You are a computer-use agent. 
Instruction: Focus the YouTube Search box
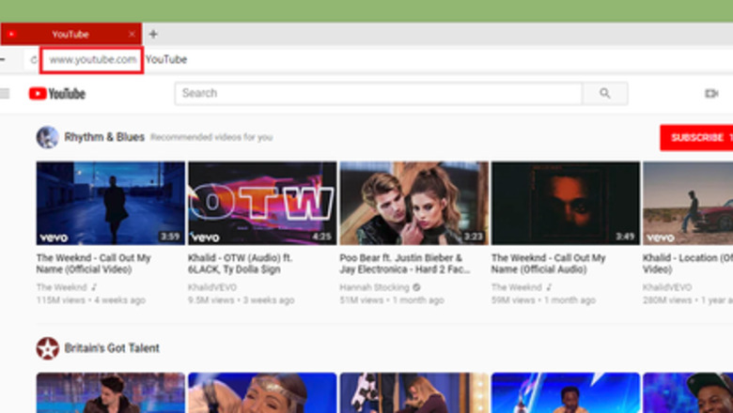tap(379, 93)
